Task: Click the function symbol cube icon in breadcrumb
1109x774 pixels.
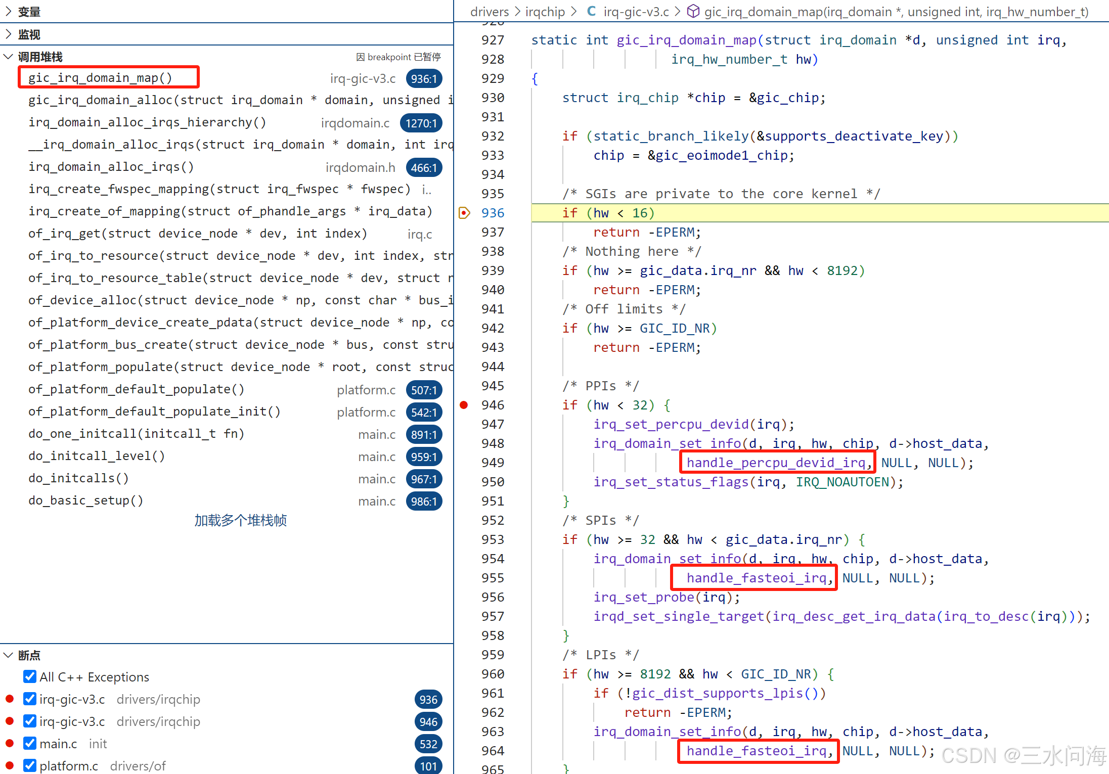Action: [693, 11]
